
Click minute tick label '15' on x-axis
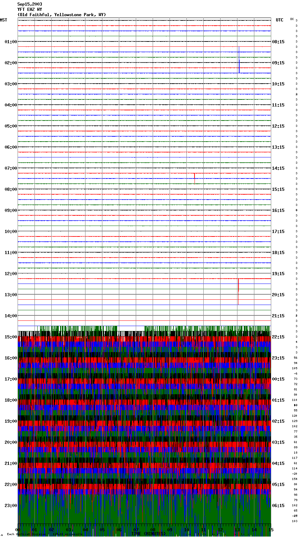271,530
